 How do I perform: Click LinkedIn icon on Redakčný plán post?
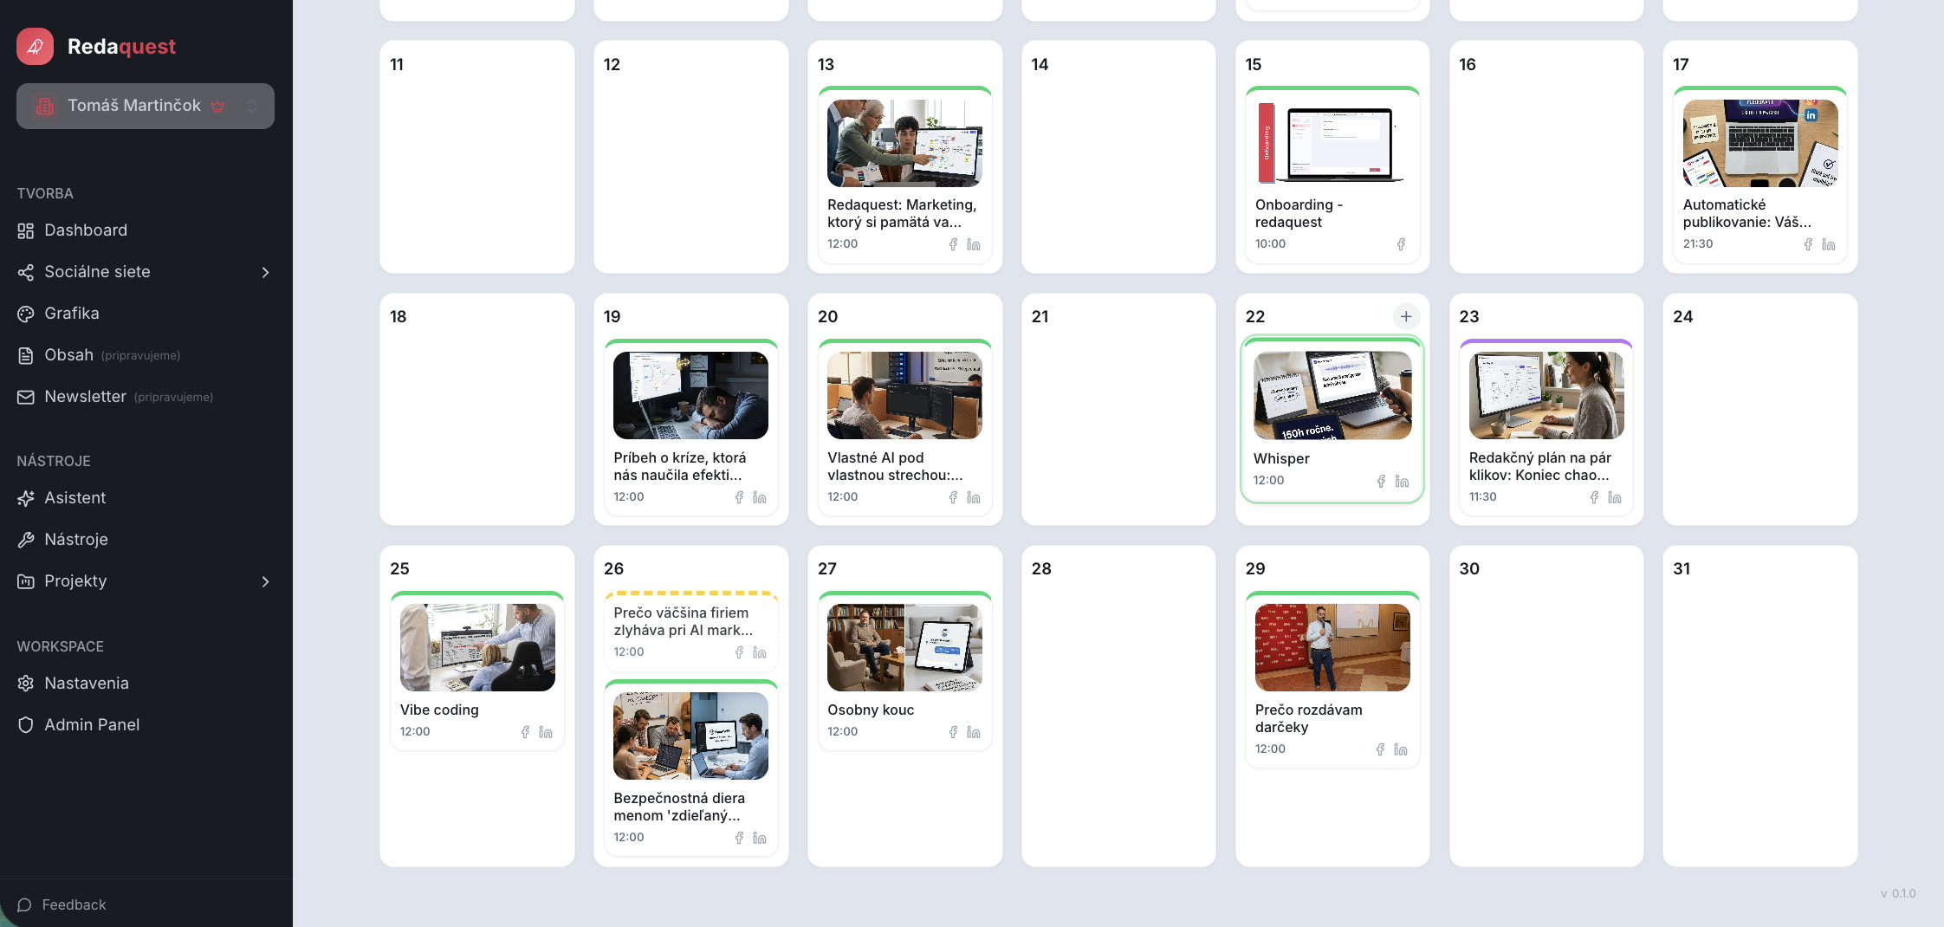(x=1615, y=497)
